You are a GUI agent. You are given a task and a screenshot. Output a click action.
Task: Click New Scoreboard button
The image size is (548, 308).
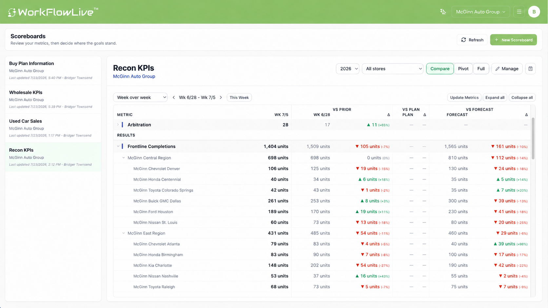(x=513, y=40)
